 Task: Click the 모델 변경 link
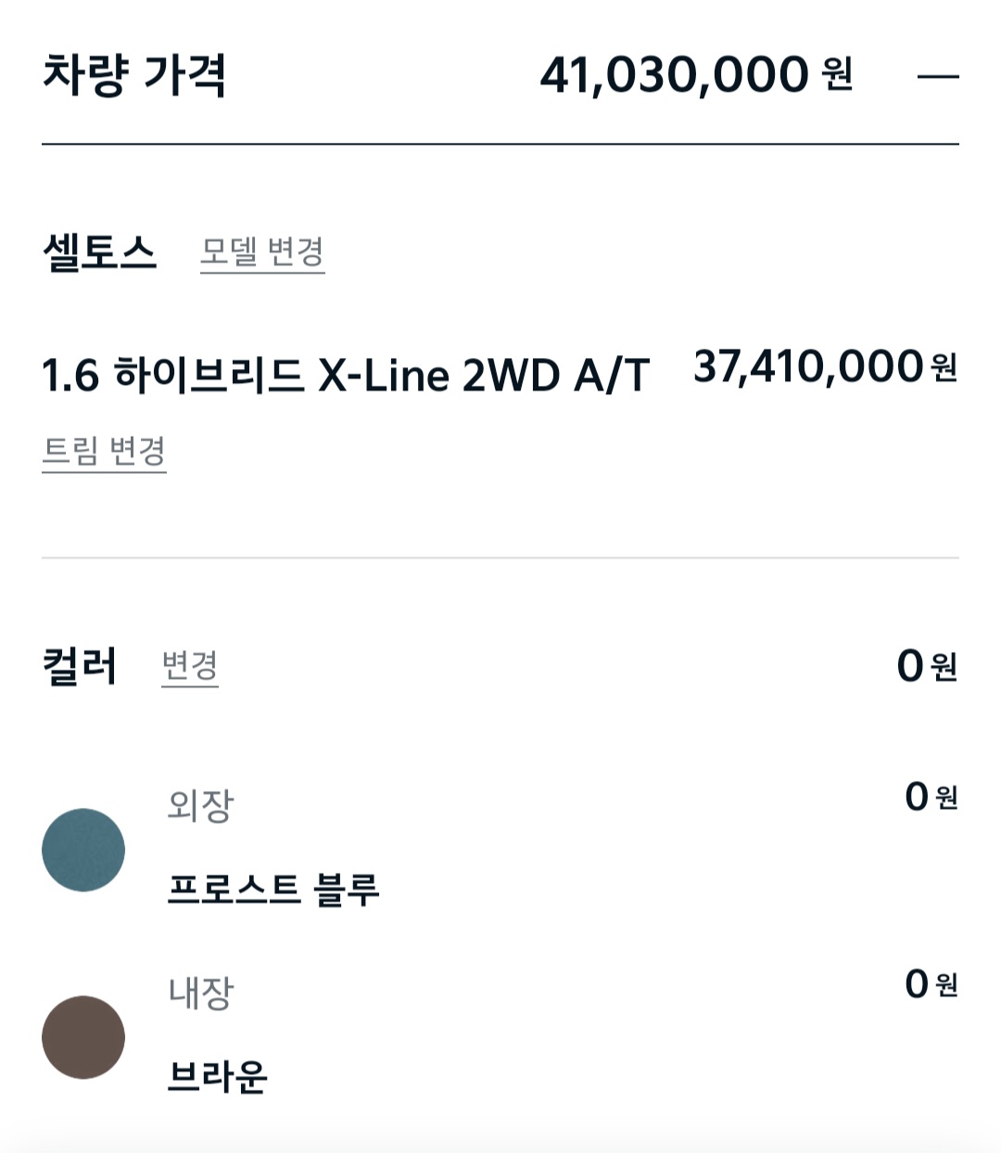click(262, 251)
